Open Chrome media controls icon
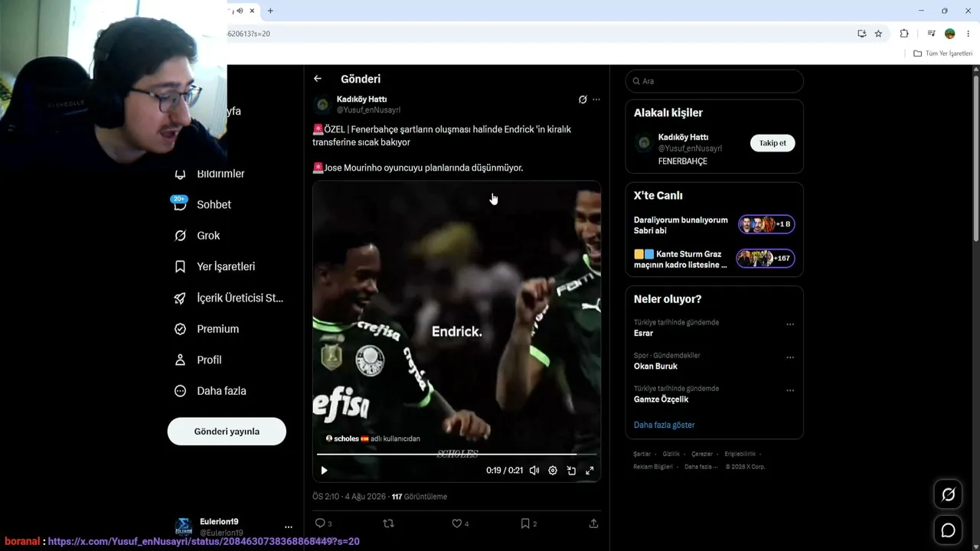980x551 pixels. pos(931,34)
